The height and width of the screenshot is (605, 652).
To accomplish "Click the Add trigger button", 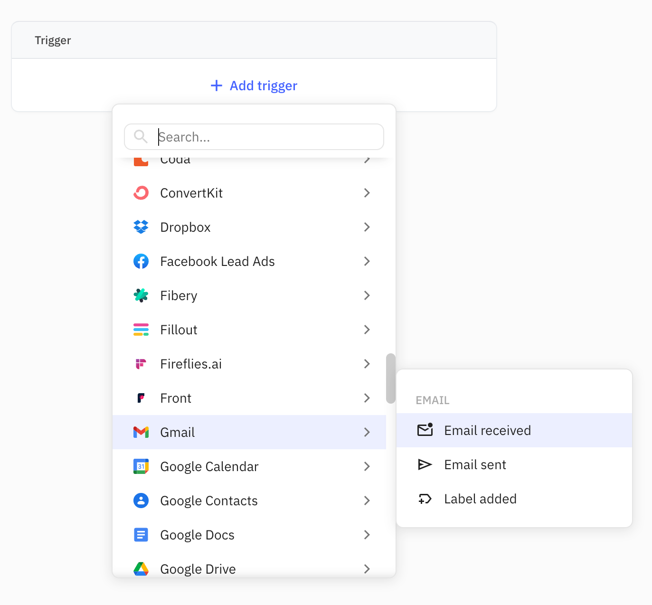I will click(254, 85).
